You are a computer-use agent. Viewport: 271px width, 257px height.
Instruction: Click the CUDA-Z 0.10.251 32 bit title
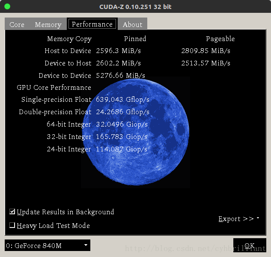(135, 7)
